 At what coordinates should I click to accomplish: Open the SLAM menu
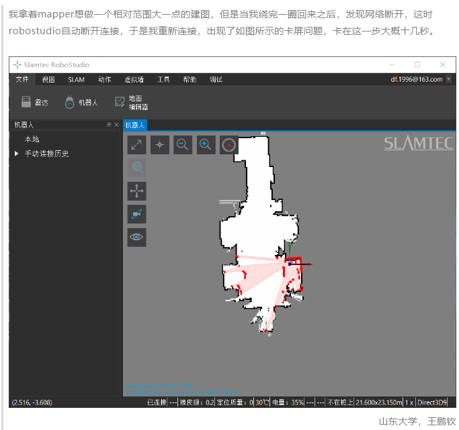click(x=76, y=79)
